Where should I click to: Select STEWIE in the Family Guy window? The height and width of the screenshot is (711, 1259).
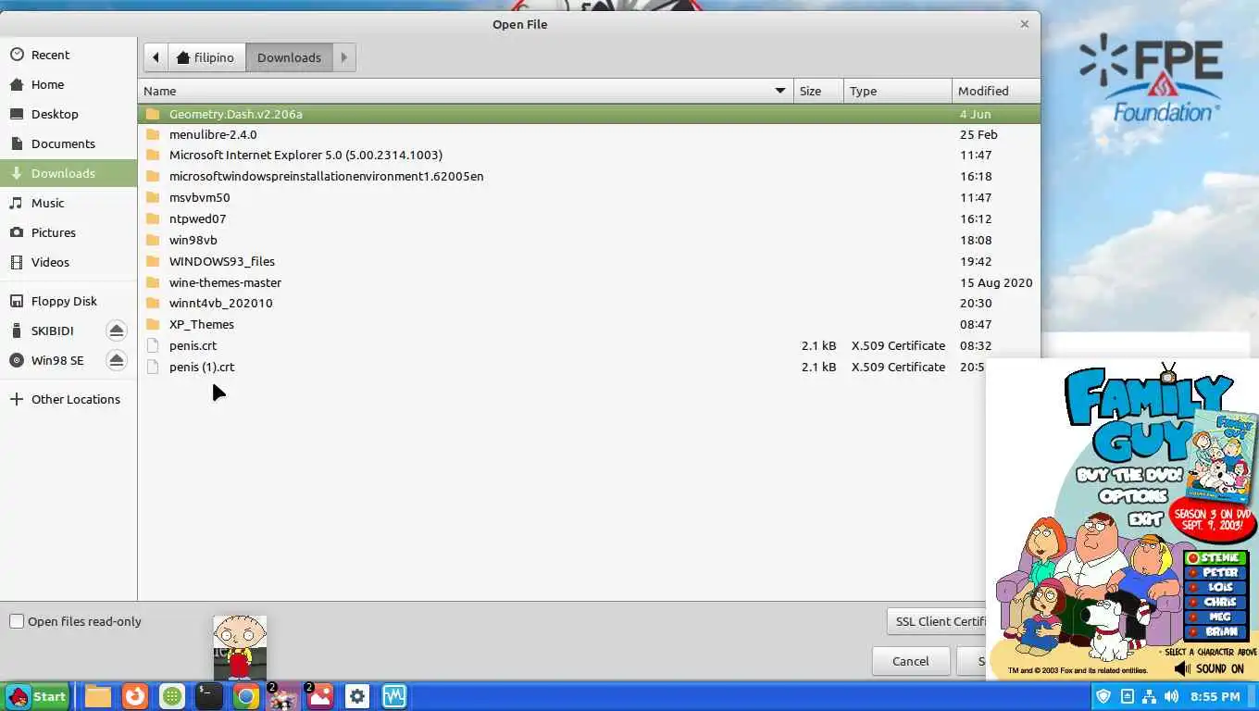(1216, 558)
